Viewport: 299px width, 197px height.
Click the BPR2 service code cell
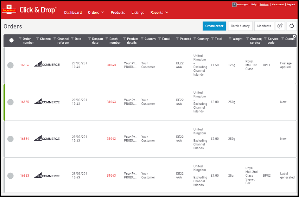pyautogui.click(x=267, y=176)
